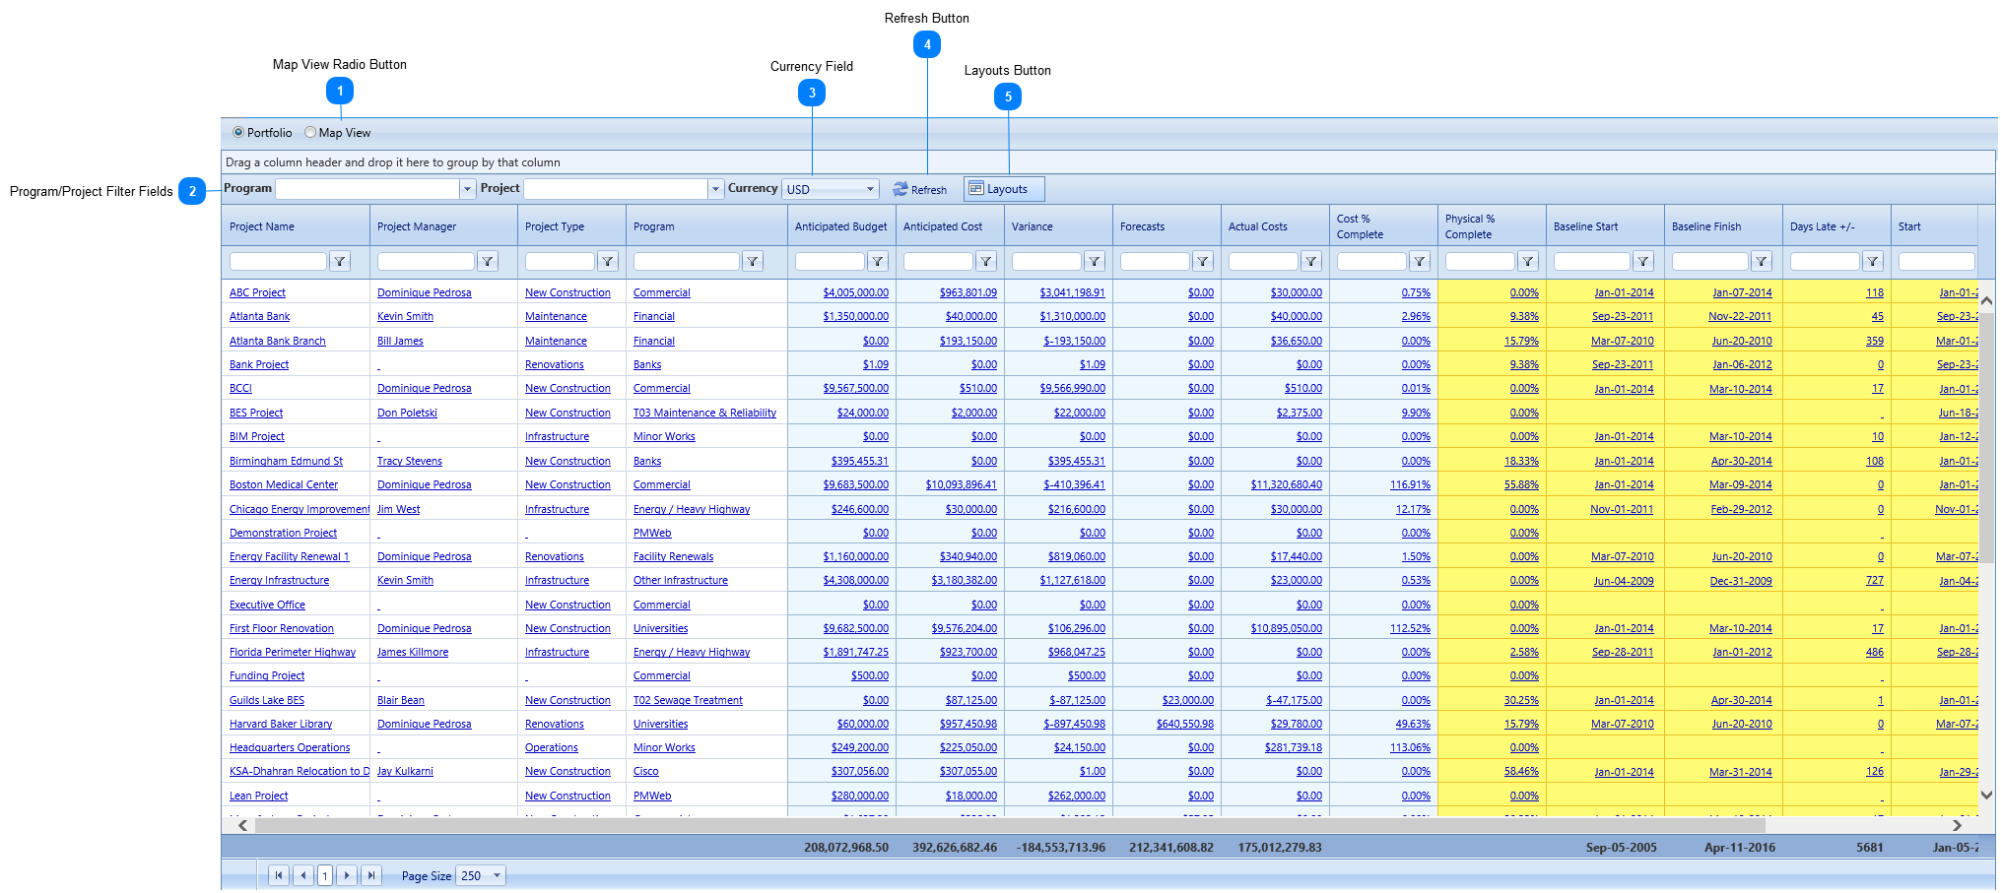Click filter icon for Days Late column

(x=1873, y=262)
